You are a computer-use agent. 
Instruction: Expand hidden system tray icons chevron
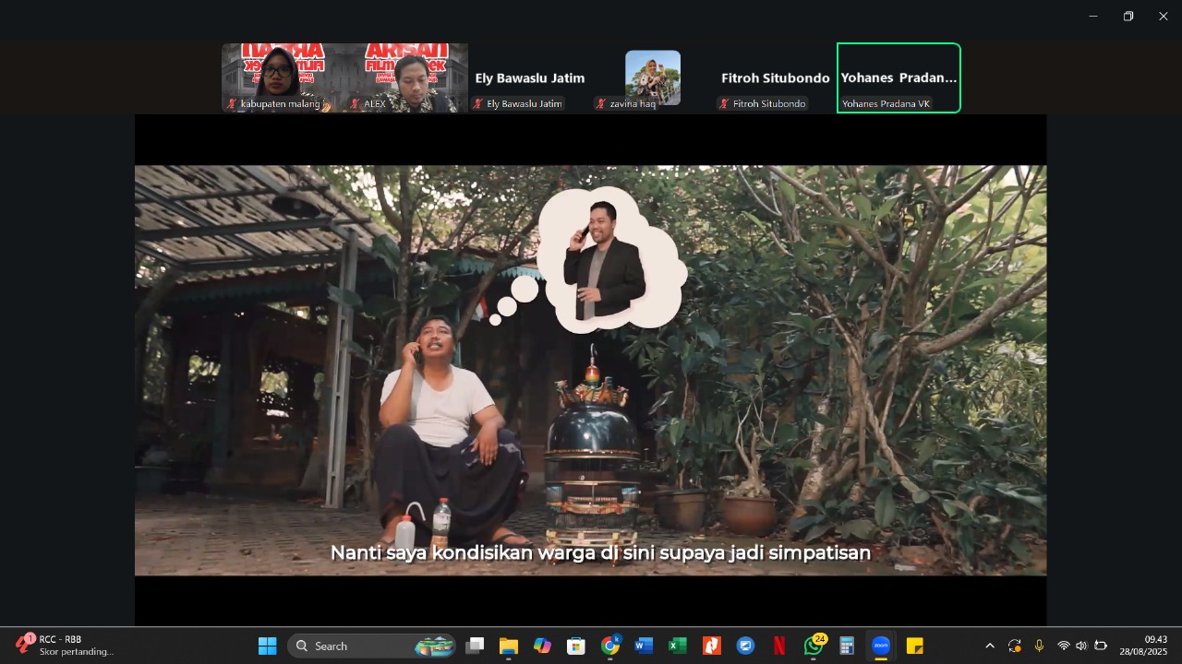990,646
